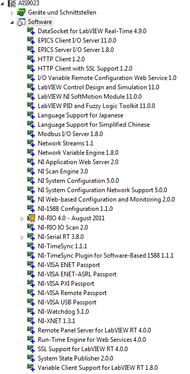This screenshot has height=374, width=190.
Task: Select LabVIEW NI SoftMotion Module 11.0.0 text
Action: point(90,97)
